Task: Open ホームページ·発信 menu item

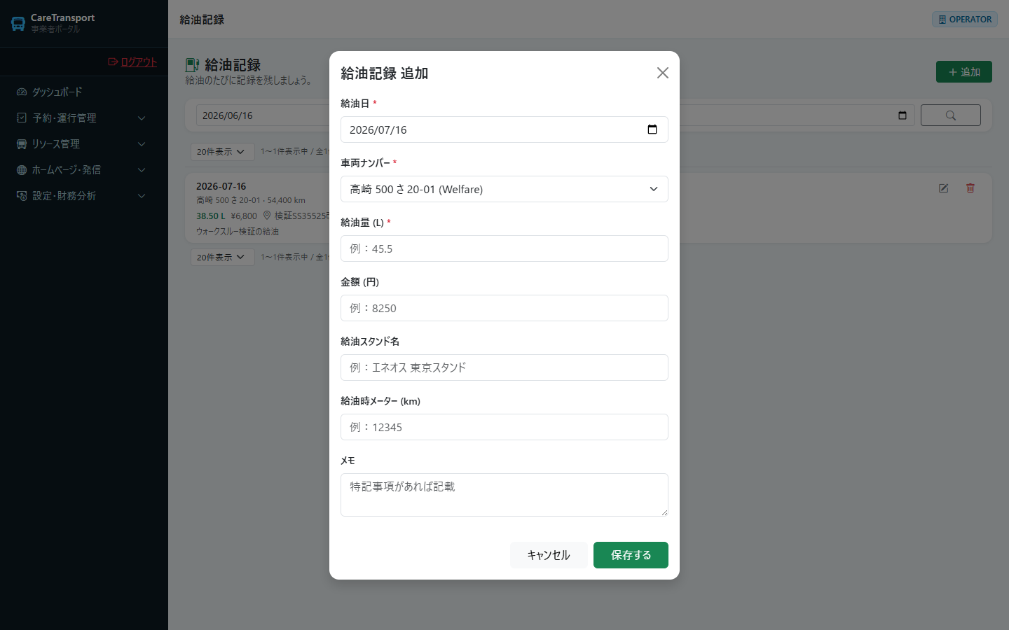Action: [x=84, y=170]
